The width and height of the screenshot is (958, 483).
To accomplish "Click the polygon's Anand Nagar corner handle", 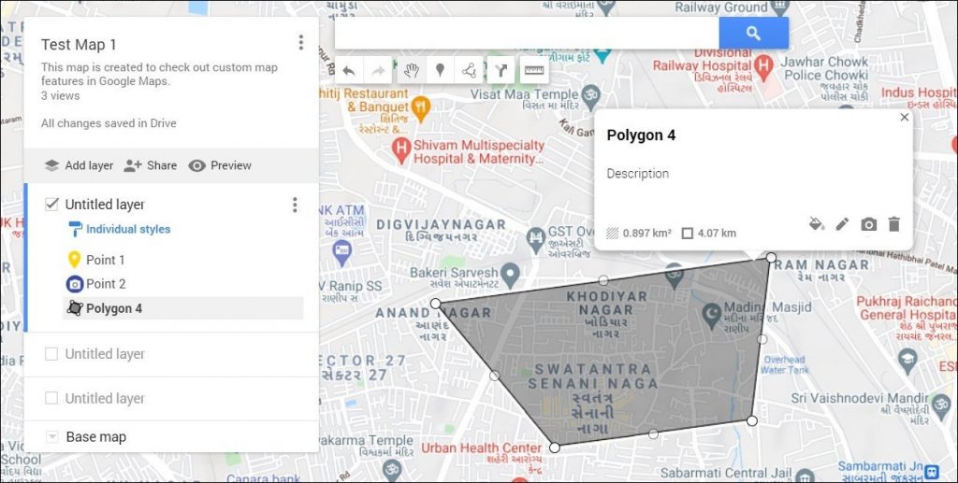I will [436, 303].
